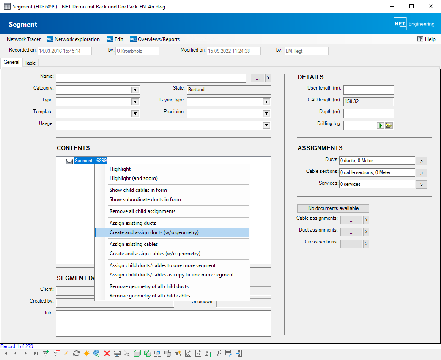Click the cursor with magnifier icon
This screenshot has width=441, height=360.
pyautogui.click(x=127, y=353)
